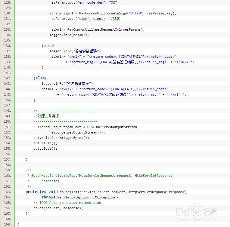Click the comment //处理业务完毕
The width and height of the screenshot is (230, 227).
[46, 116]
